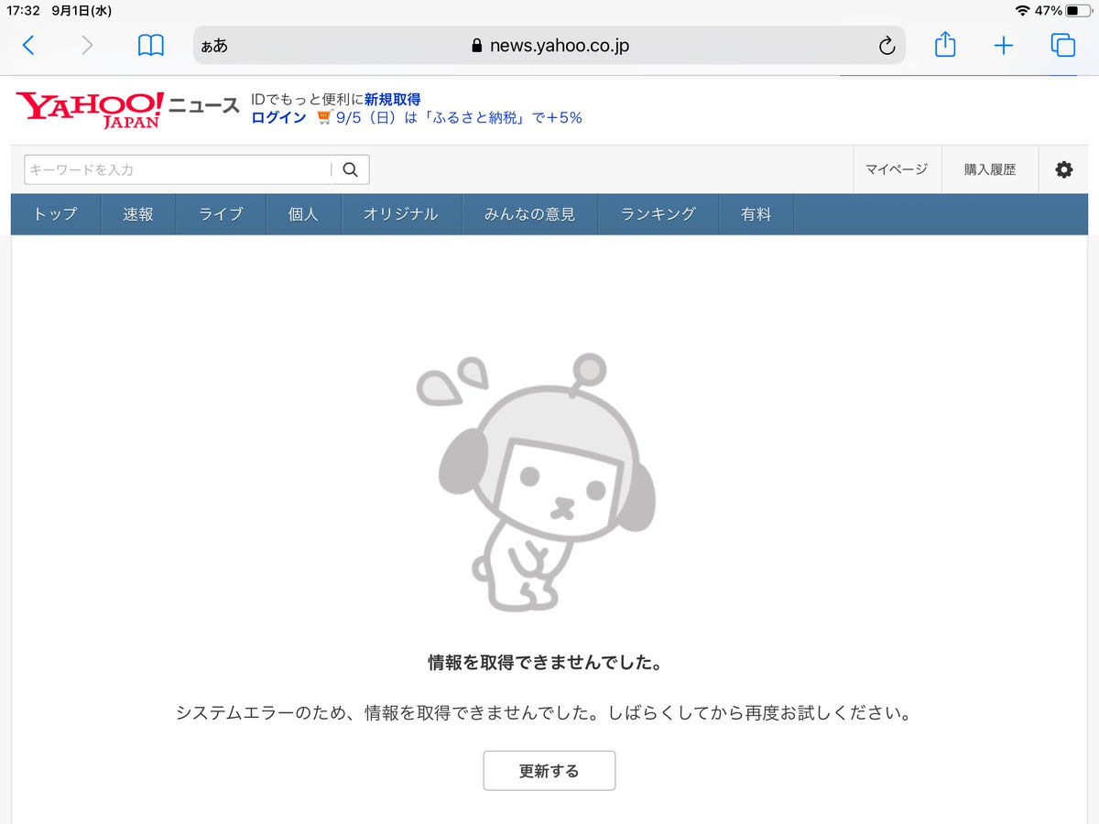Switch to the 個人 tab
This screenshot has height=824, width=1099.
coord(303,214)
